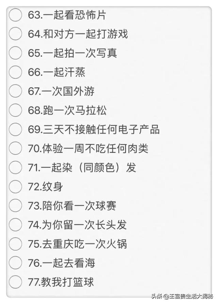Mark 71 一起染发 as completed
The width and height of the screenshot is (218, 304).
click(x=15, y=167)
